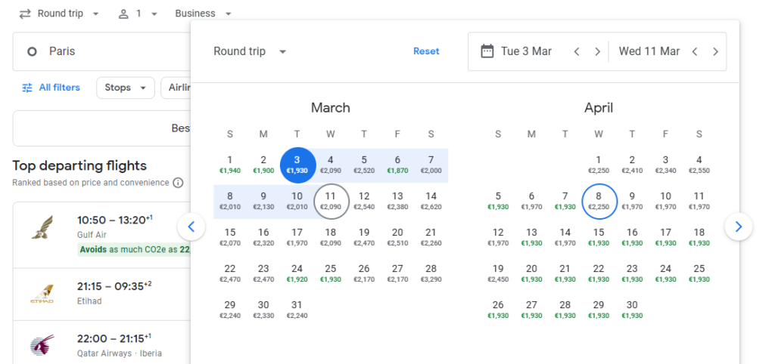
Task: Select March 12 priced €2,540
Action: click(364, 201)
